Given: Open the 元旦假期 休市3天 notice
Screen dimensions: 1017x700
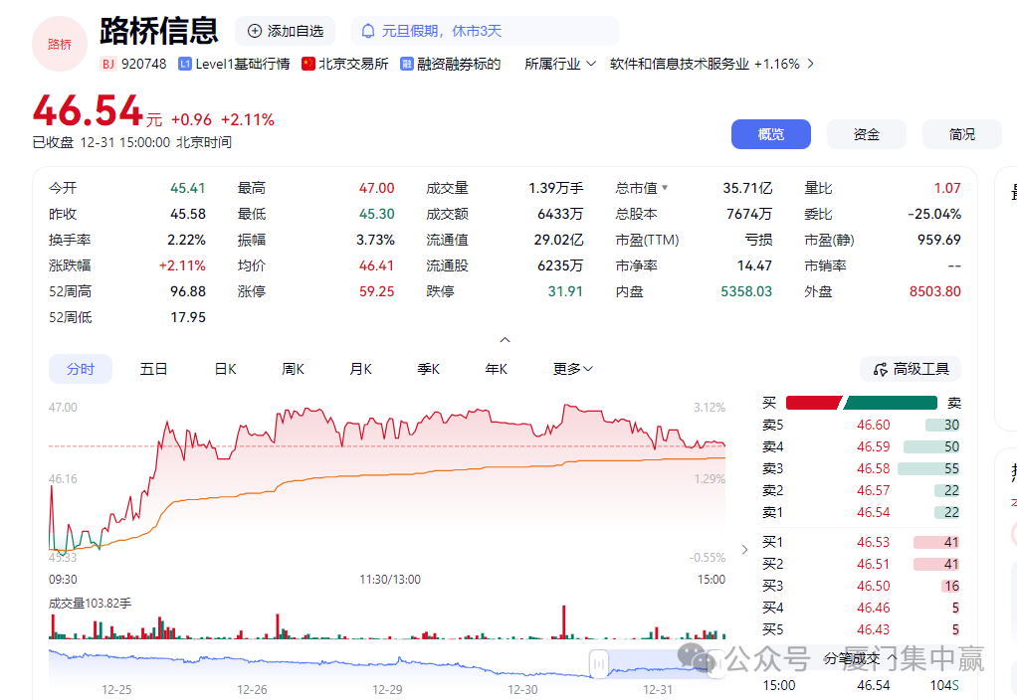Looking at the screenshot, I should coord(485,31).
